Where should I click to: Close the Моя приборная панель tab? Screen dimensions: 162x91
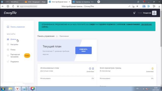[69, 2]
